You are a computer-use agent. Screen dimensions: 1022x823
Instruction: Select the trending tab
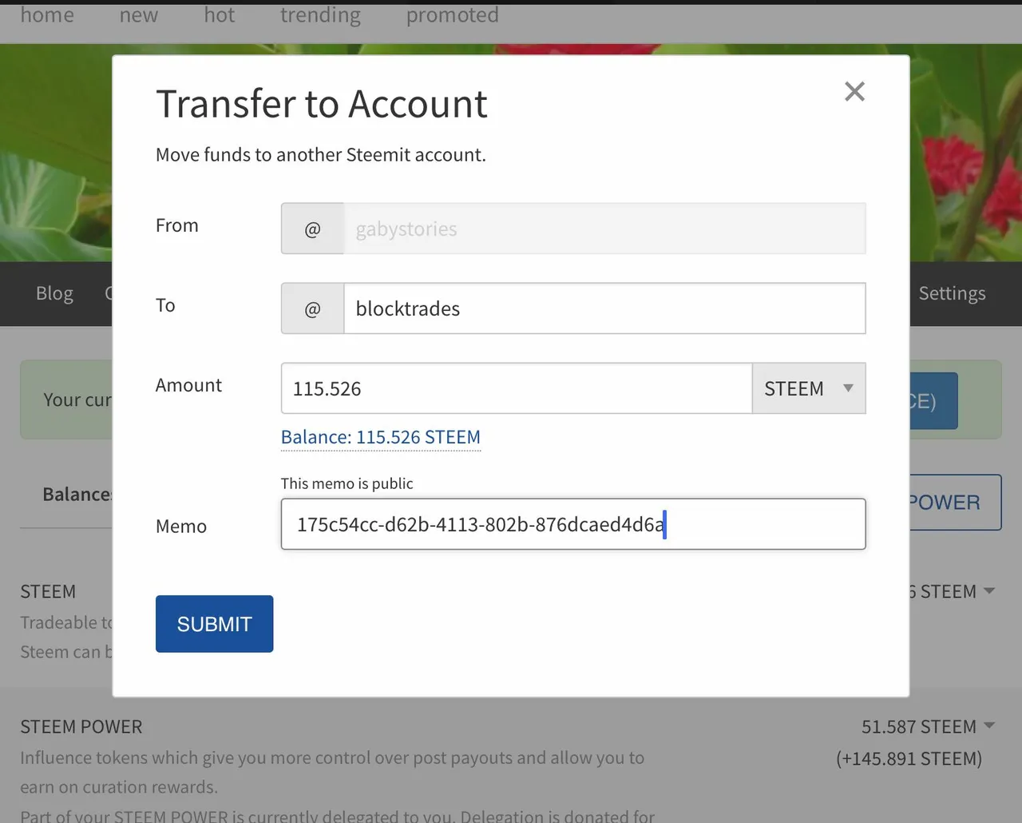click(x=320, y=16)
